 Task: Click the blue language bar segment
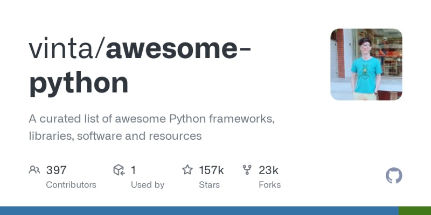coord(199,211)
